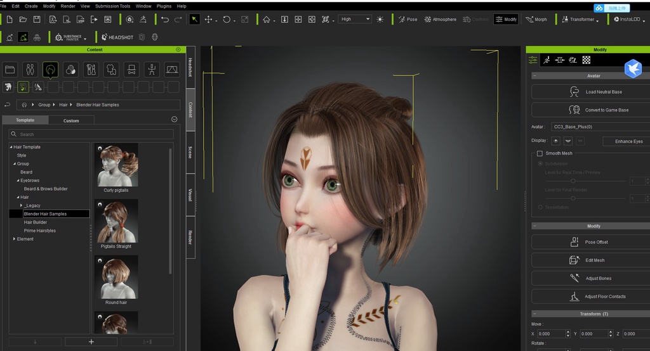Screen dimensions: 650x351
Task: Open the content options circular chevron
Action: [x=175, y=120]
